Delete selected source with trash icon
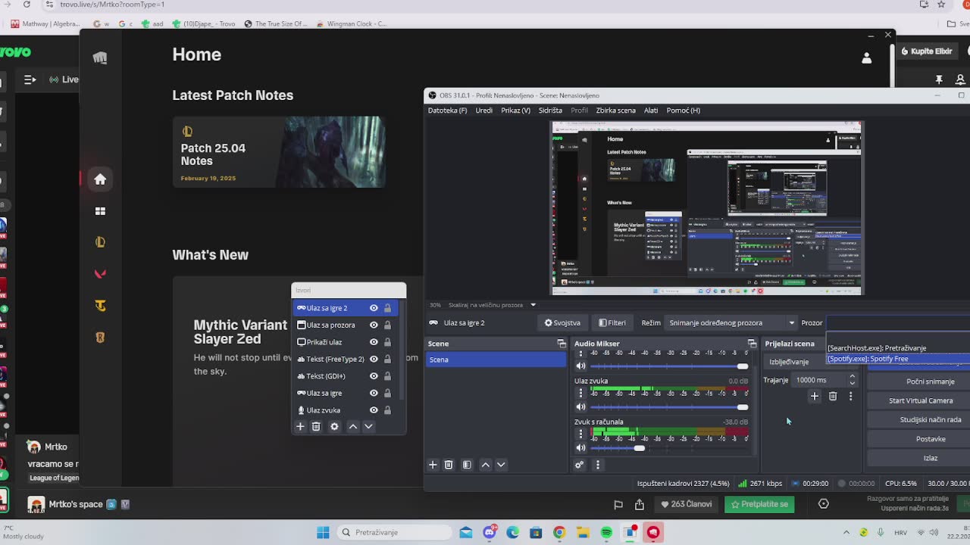 (x=316, y=427)
